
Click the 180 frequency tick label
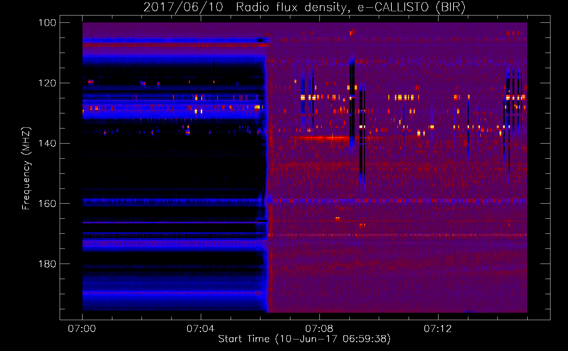tap(47, 264)
